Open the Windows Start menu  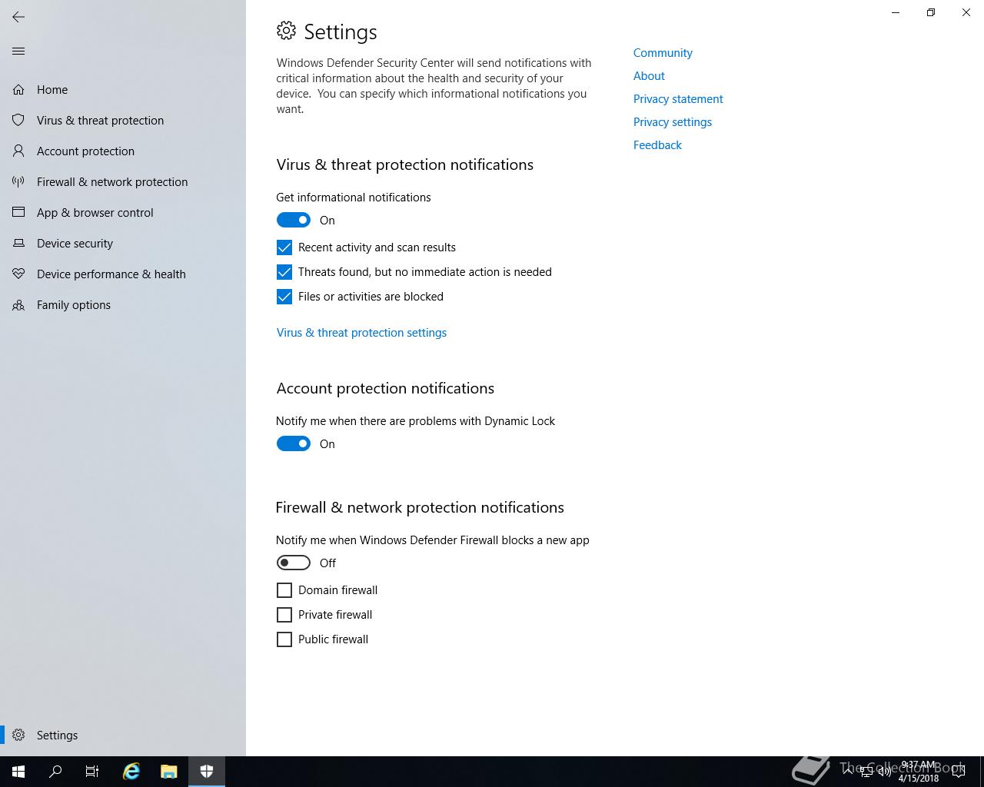point(18,772)
